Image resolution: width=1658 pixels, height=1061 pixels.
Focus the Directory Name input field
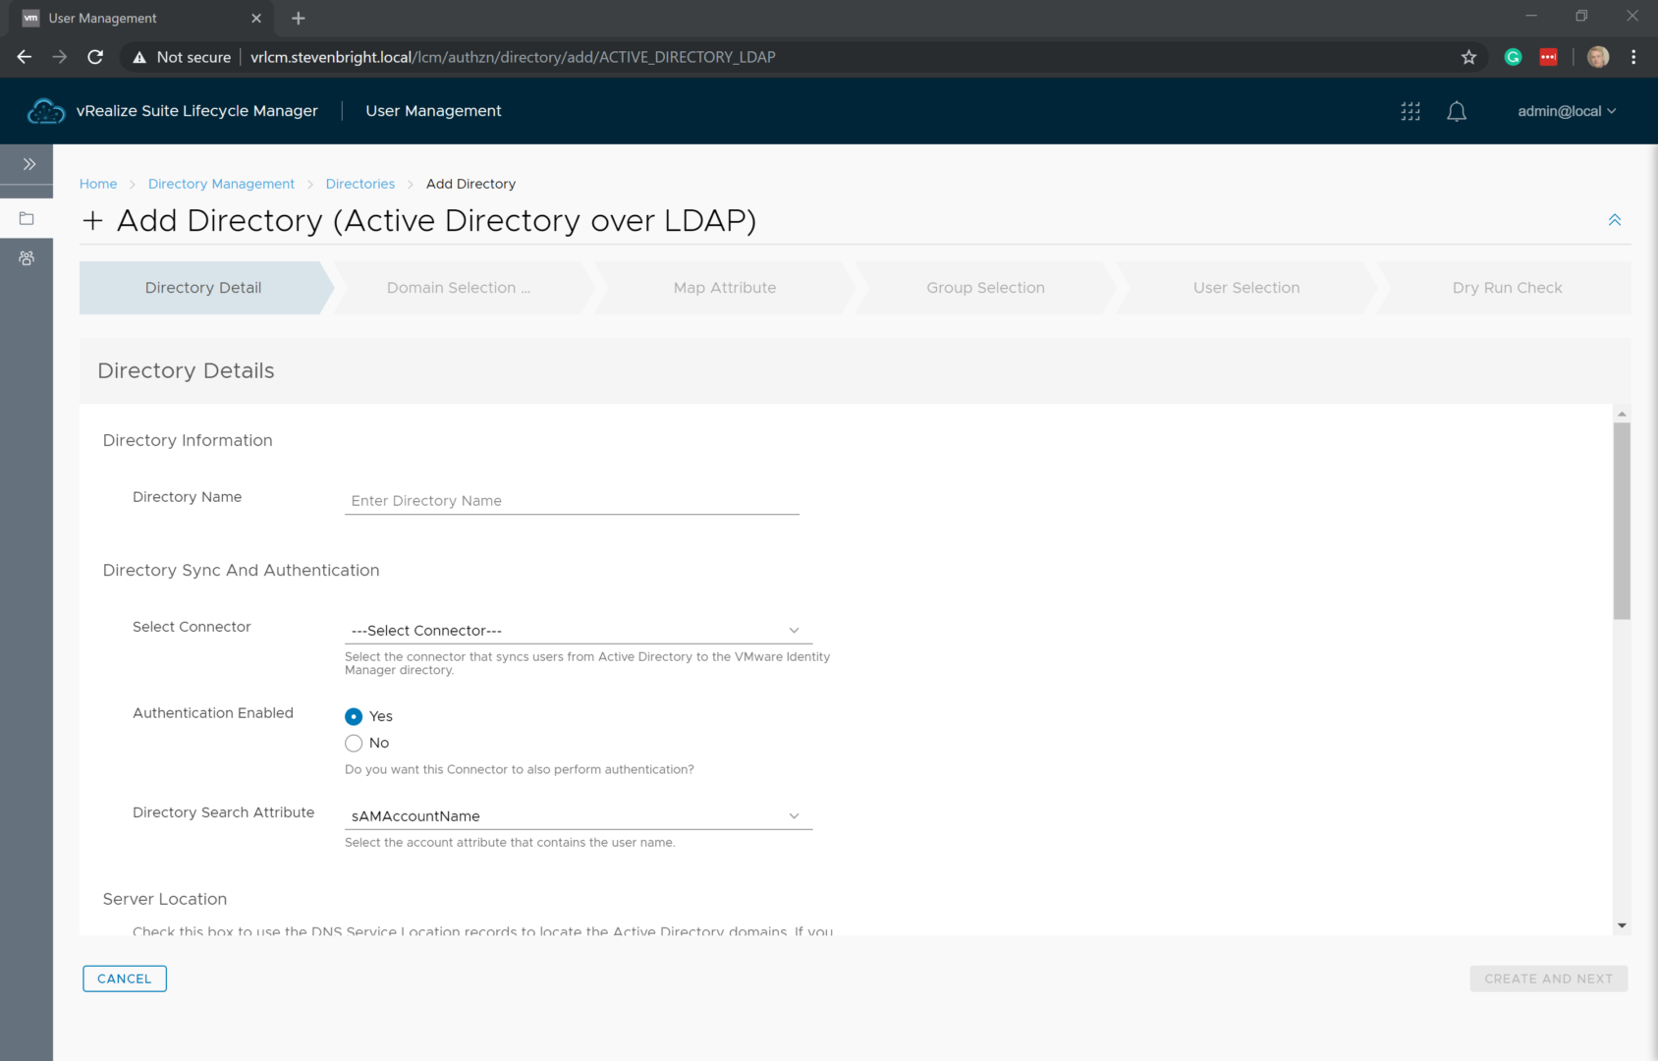coord(572,501)
